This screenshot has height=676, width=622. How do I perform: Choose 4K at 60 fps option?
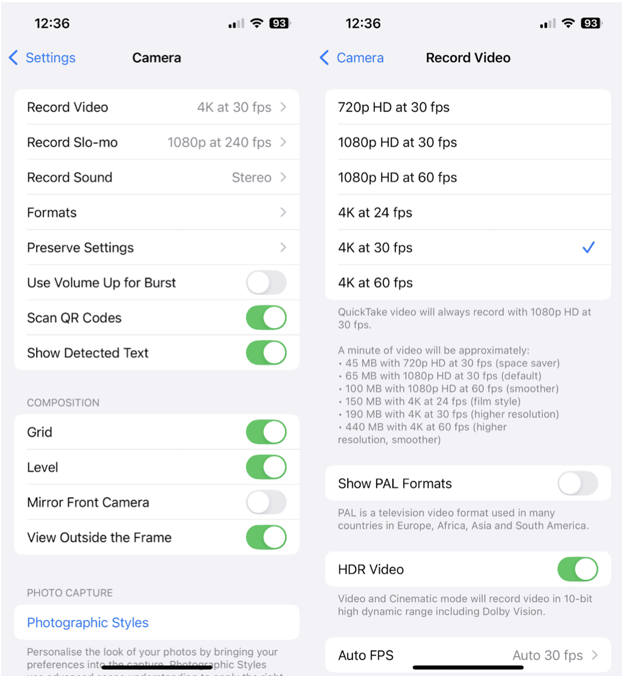tap(468, 283)
